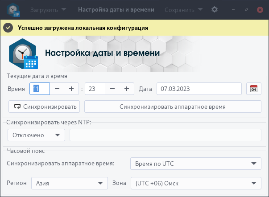This screenshot has width=269, height=197.
Task: Click Синхронизировать аппаратное время button
Action: (172, 107)
